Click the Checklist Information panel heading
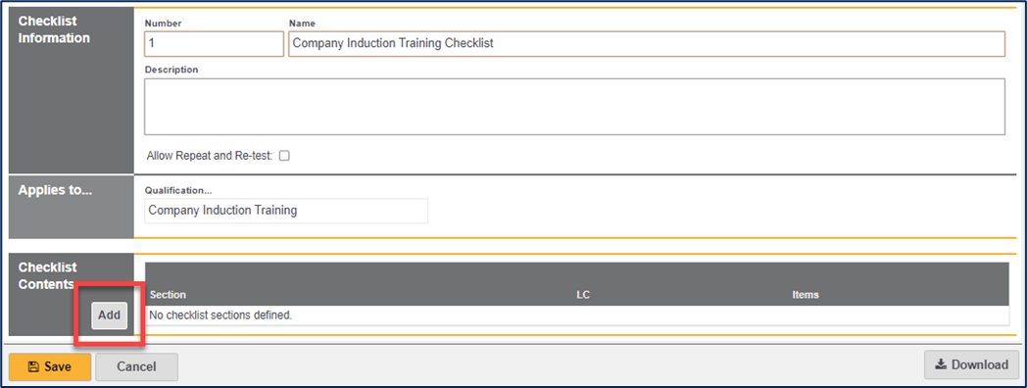1027x388 pixels. pos(54,29)
